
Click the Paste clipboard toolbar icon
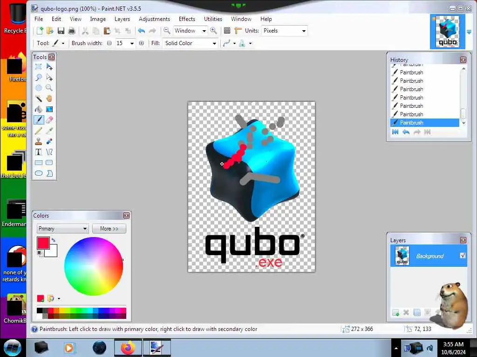107,31
